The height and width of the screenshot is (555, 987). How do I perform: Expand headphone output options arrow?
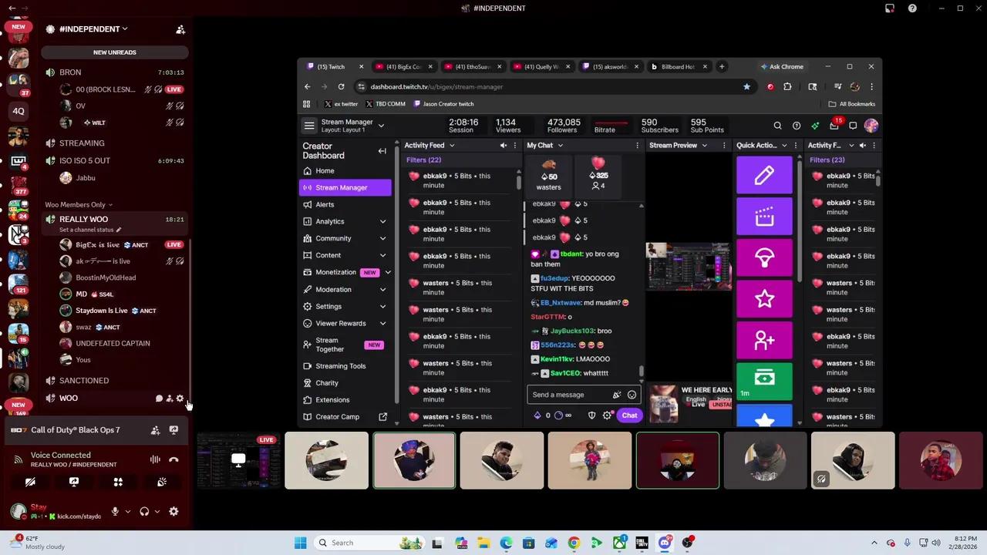click(x=157, y=511)
